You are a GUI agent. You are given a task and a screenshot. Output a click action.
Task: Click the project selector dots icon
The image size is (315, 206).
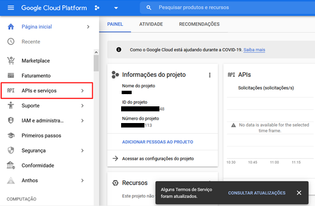pos(97,8)
